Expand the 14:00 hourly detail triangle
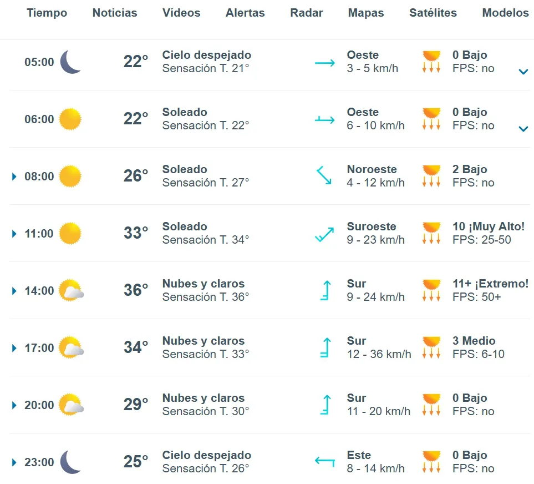534x484 pixels. [x=14, y=291]
